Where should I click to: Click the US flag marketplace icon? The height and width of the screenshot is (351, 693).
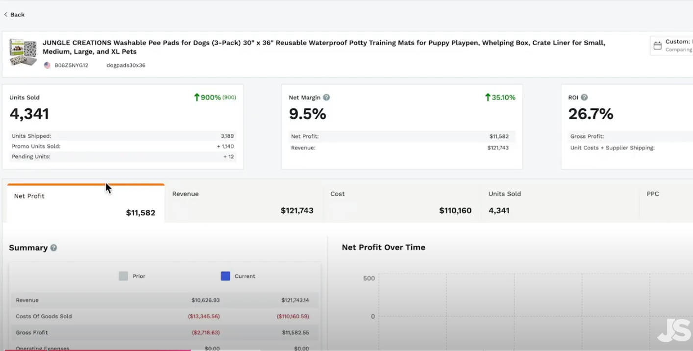tap(47, 65)
